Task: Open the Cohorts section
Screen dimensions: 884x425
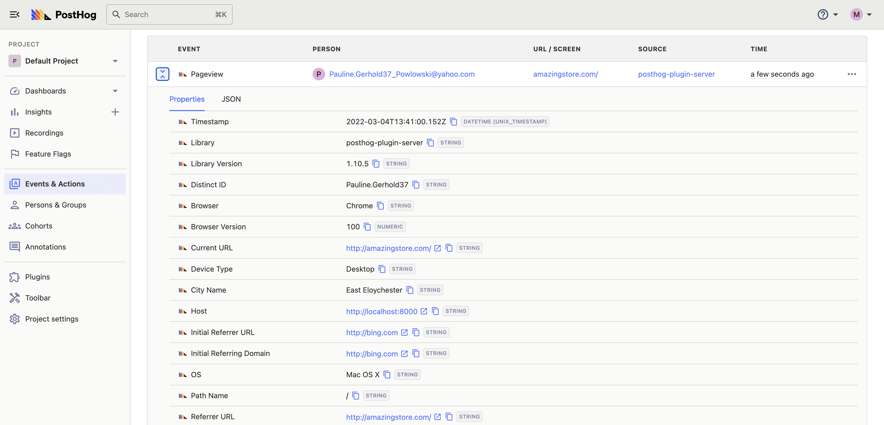Action: click(x=38, y=226)
